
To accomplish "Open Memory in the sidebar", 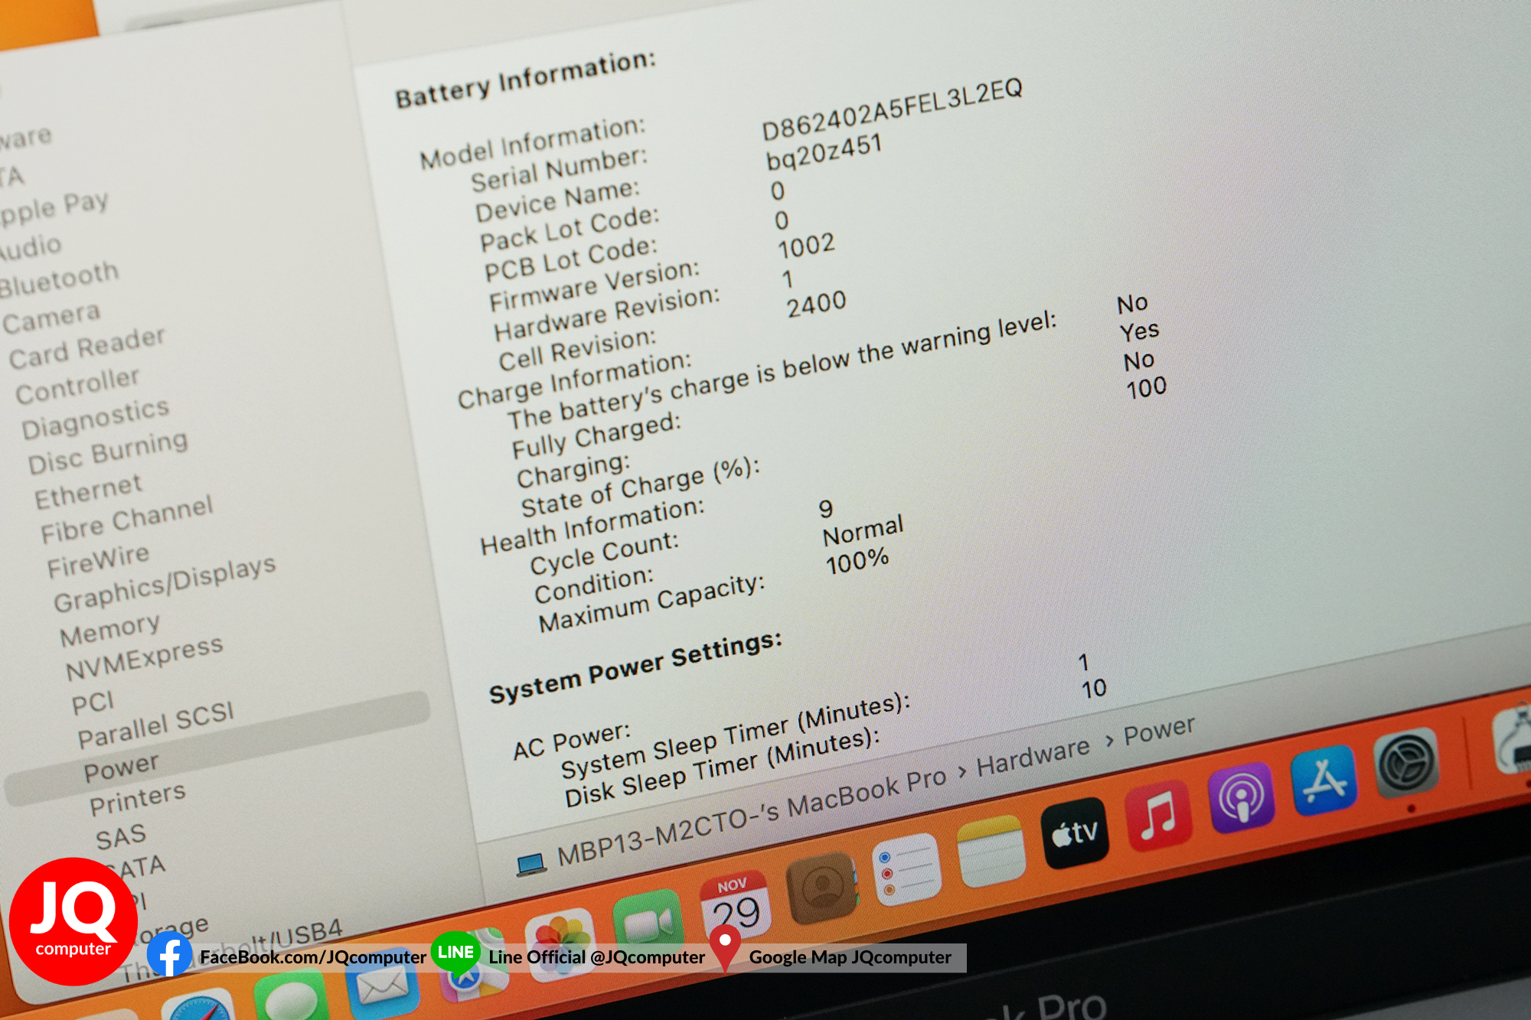I will point(109,629).
